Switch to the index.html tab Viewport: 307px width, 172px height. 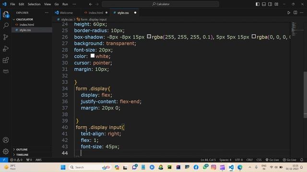pos(96,13)
